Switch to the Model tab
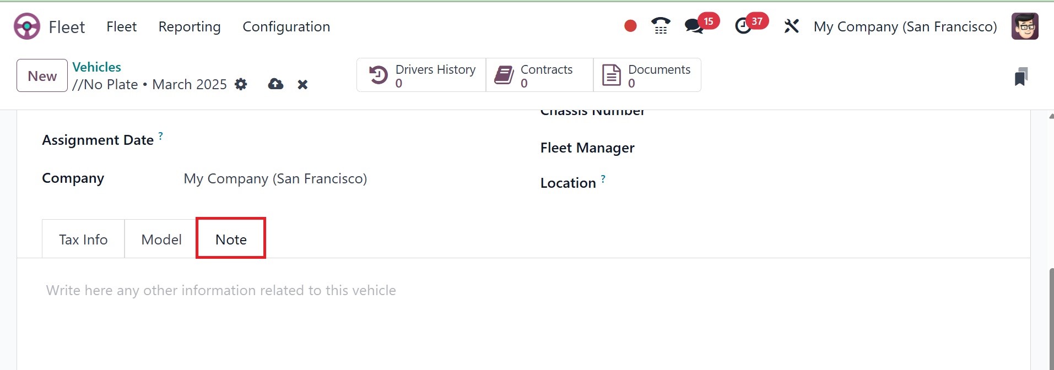 [x=161, y=239]
